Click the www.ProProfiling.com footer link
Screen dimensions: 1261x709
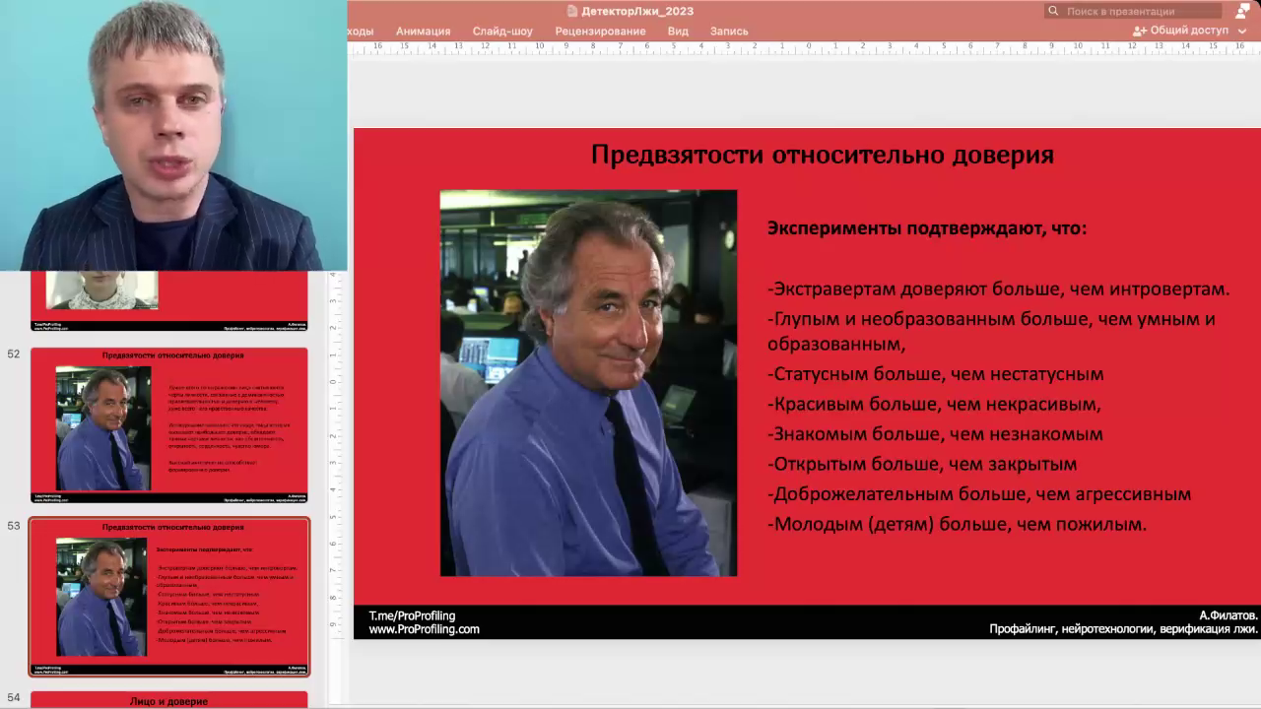pyautogui.click(x=424, y=629)
